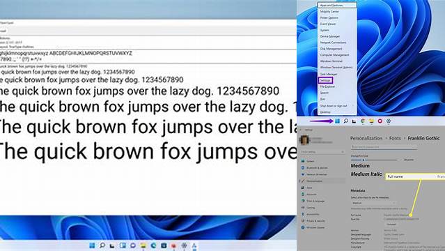The image size is (445, 251).
Task: Select Settings in the power user menu
Action: point(325,80)
